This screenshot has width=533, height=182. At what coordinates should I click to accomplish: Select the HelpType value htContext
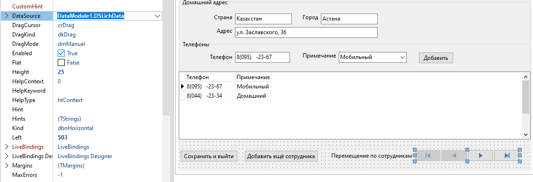[x=70, y=100]
